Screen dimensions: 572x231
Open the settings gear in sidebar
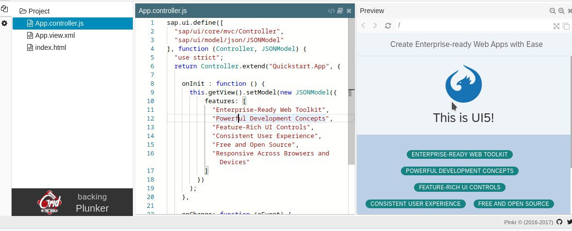[x=4, y=23]
